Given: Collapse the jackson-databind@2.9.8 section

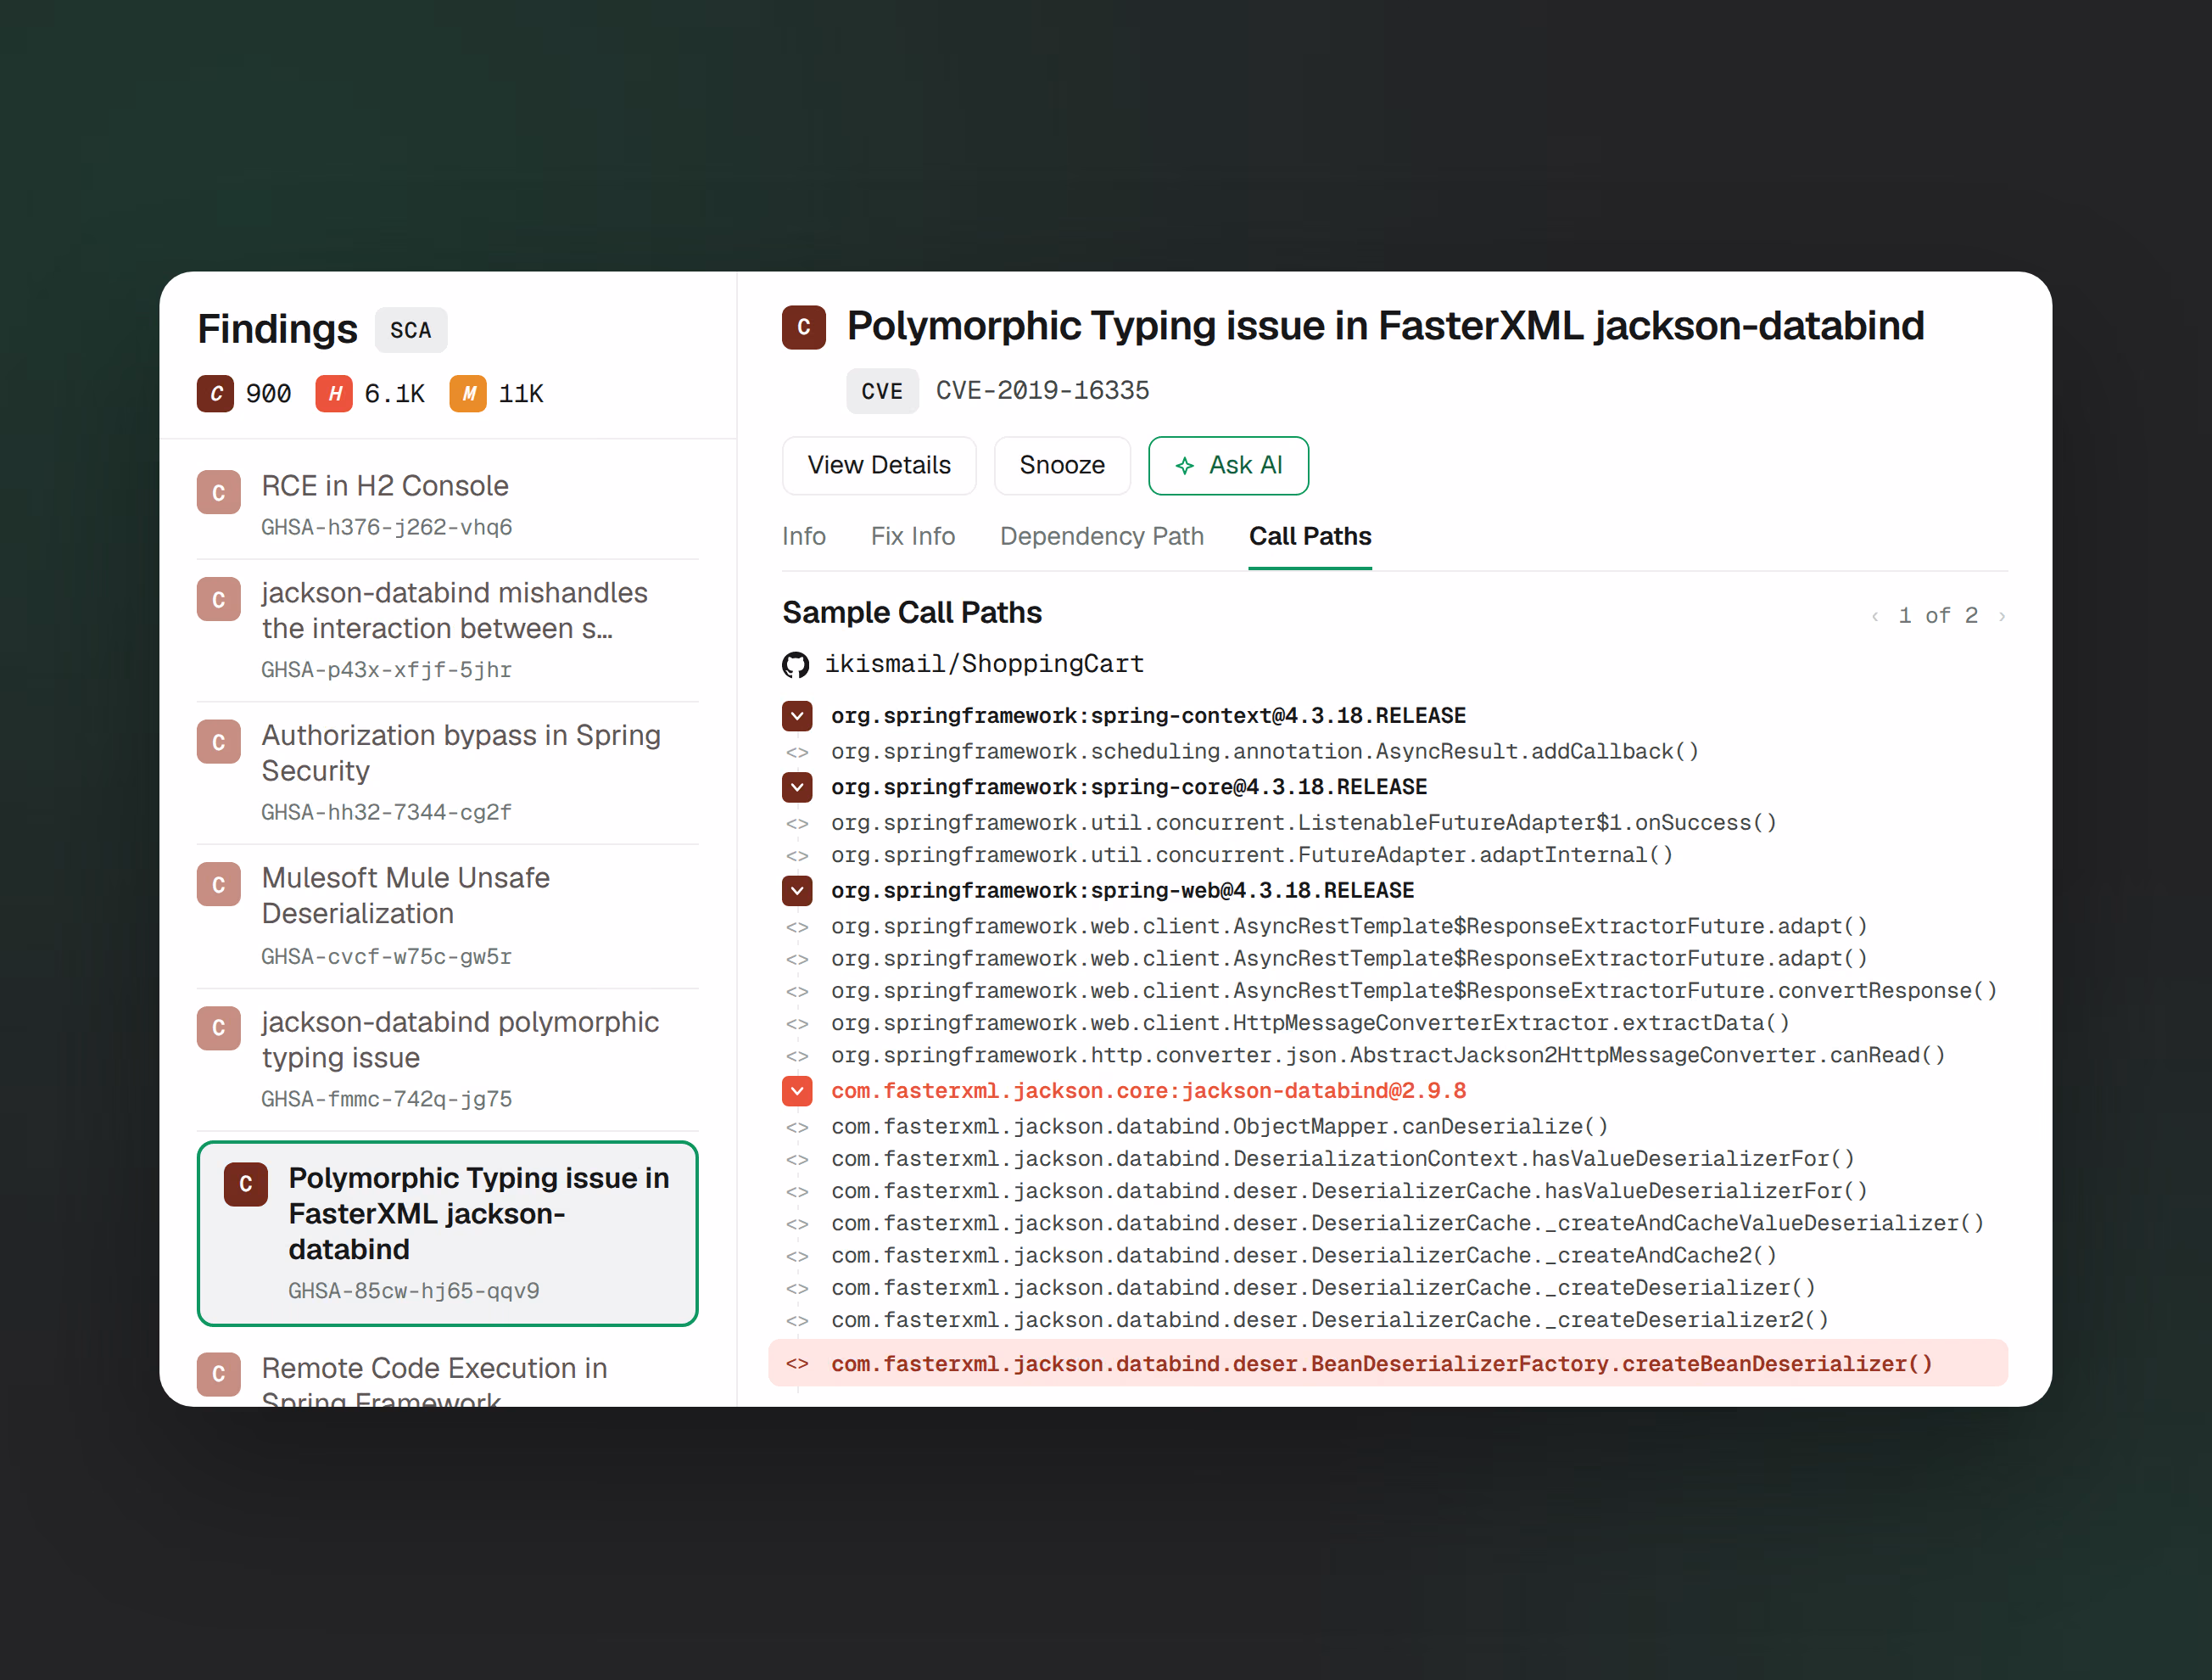Looking at the screenshot, I should pos(797,1090).
